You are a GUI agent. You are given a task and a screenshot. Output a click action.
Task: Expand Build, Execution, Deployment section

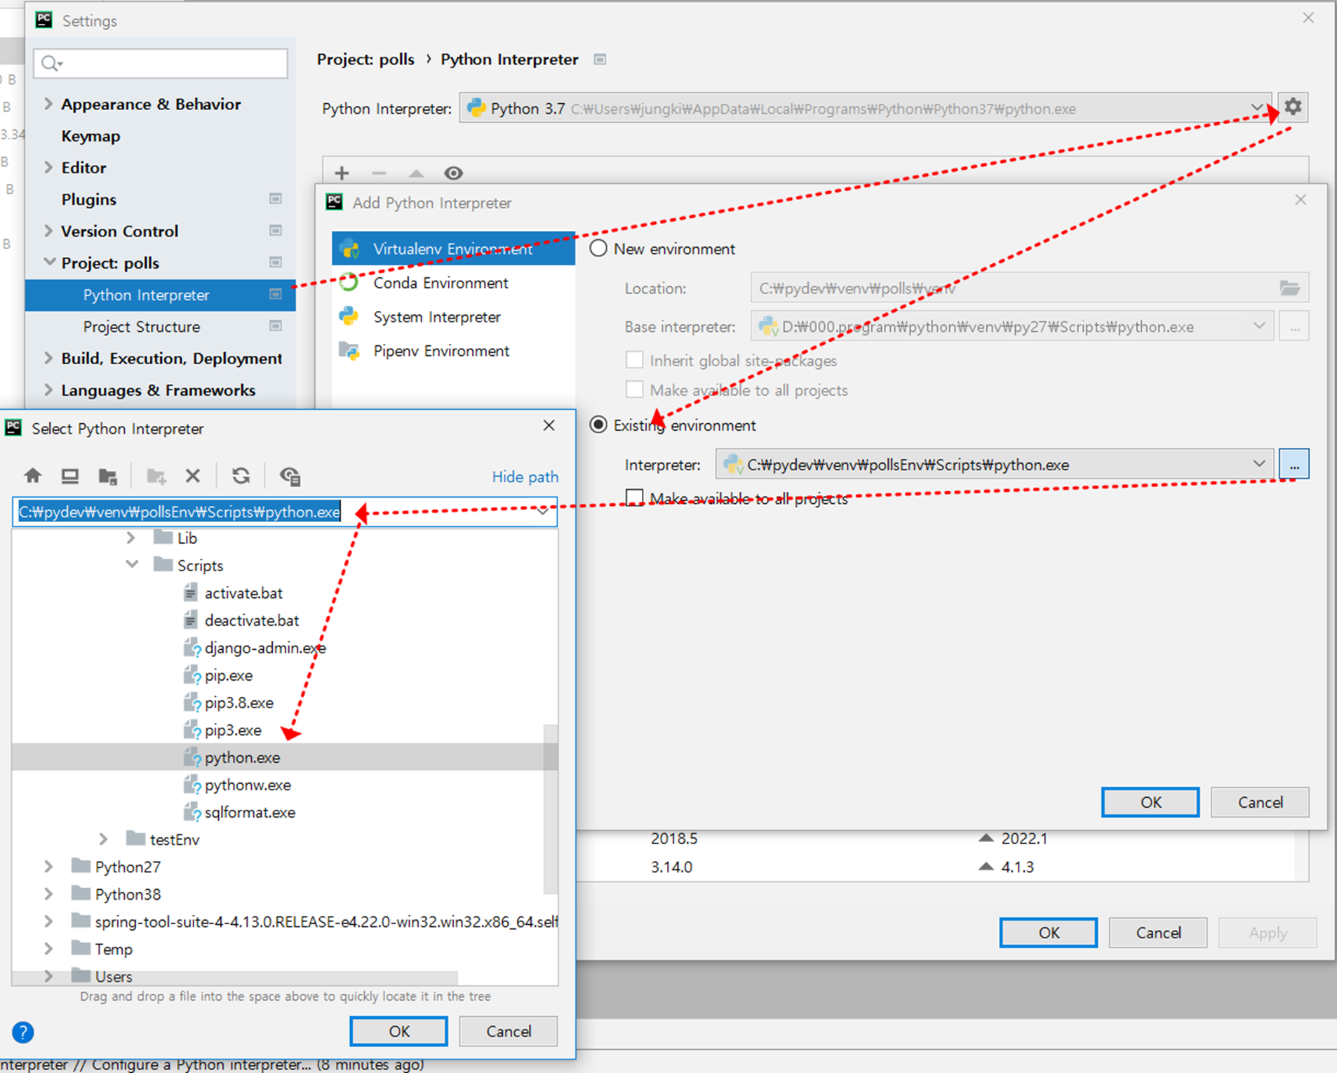point(48,358)
